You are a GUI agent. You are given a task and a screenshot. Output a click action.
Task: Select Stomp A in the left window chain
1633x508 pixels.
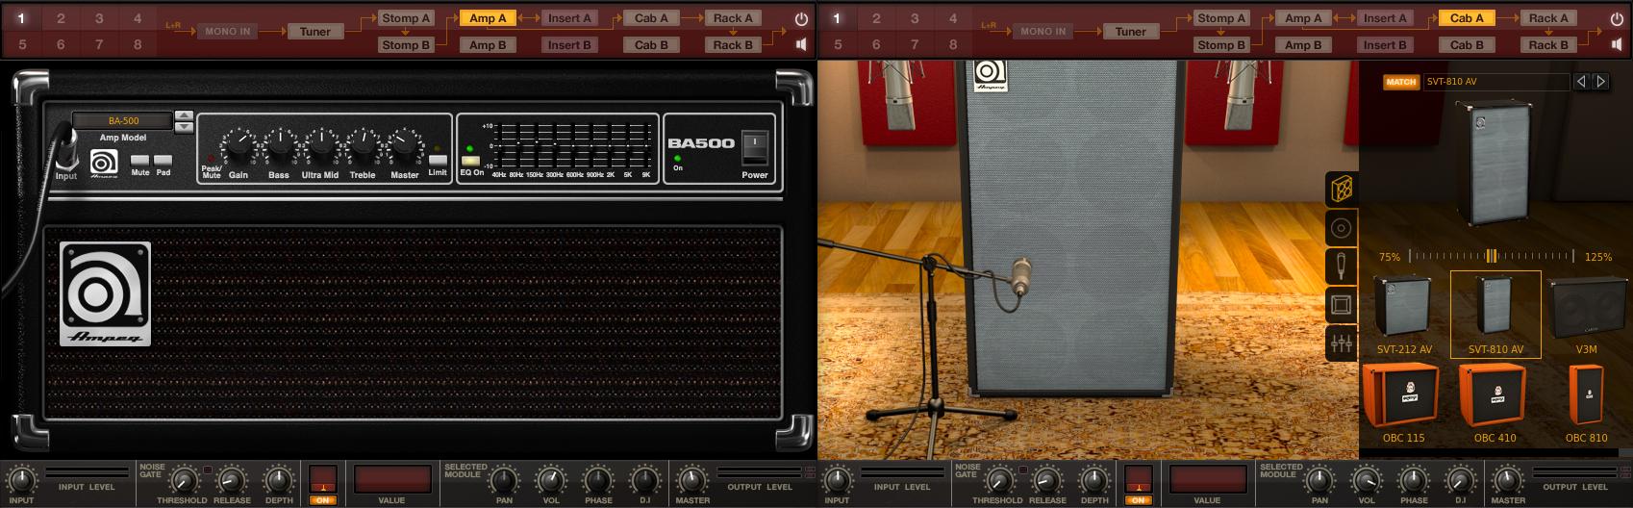pyautogui.click(x=406, y=18)
